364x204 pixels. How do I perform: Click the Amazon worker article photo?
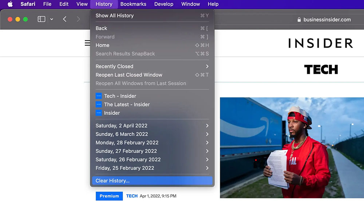coord(292,148)
